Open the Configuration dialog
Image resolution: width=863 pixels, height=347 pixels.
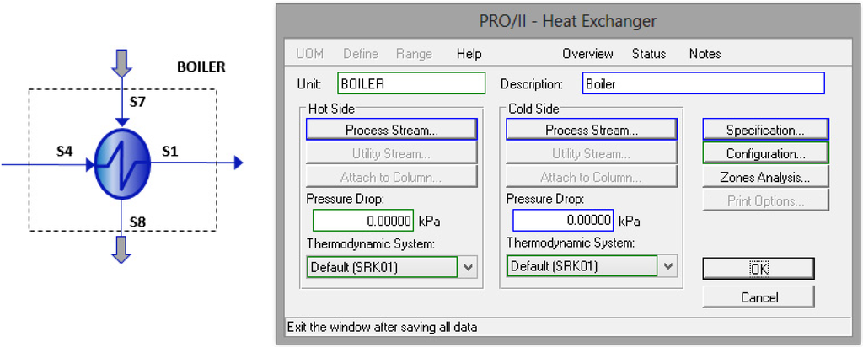(x=765, y=153)
